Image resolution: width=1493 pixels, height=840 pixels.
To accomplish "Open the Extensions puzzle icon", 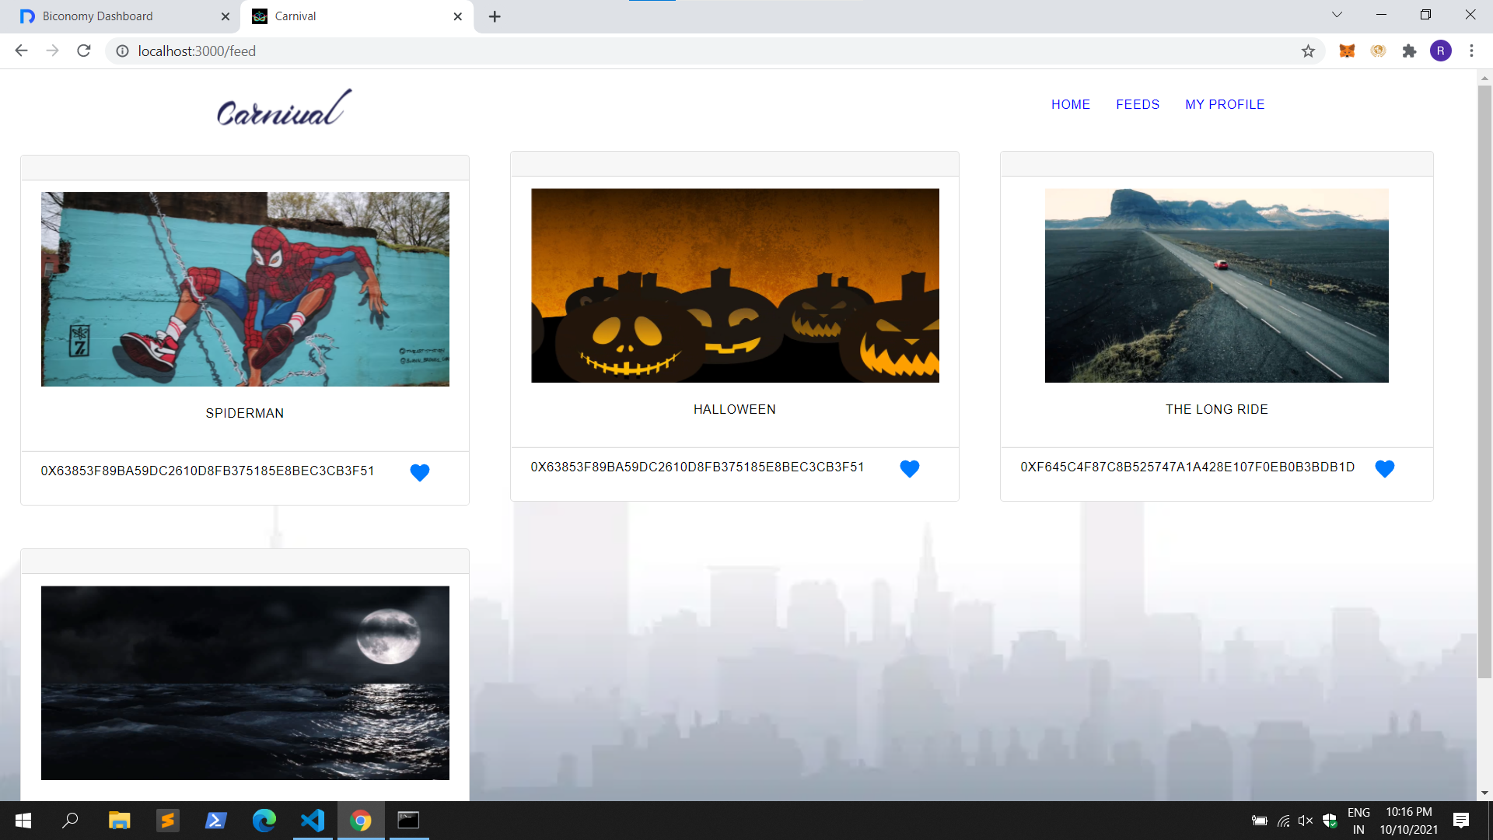I will (x=1409, y=51).
